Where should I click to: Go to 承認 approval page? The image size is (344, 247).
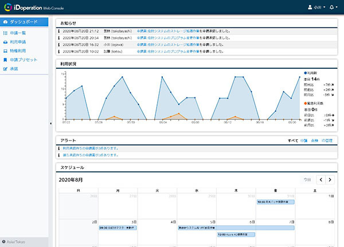click(14, 68)
